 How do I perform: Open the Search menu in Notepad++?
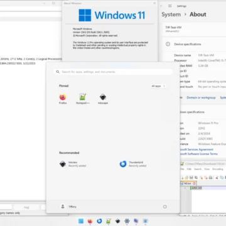point(198,169)
